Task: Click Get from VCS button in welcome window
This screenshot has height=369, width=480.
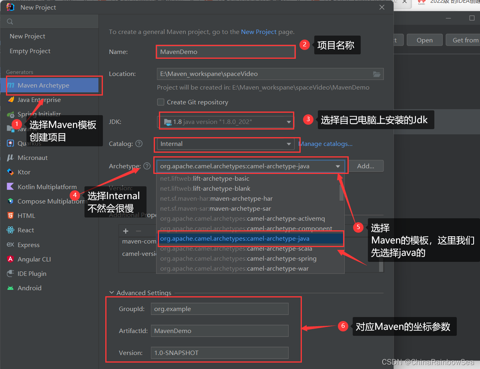Action: (463, 40)
